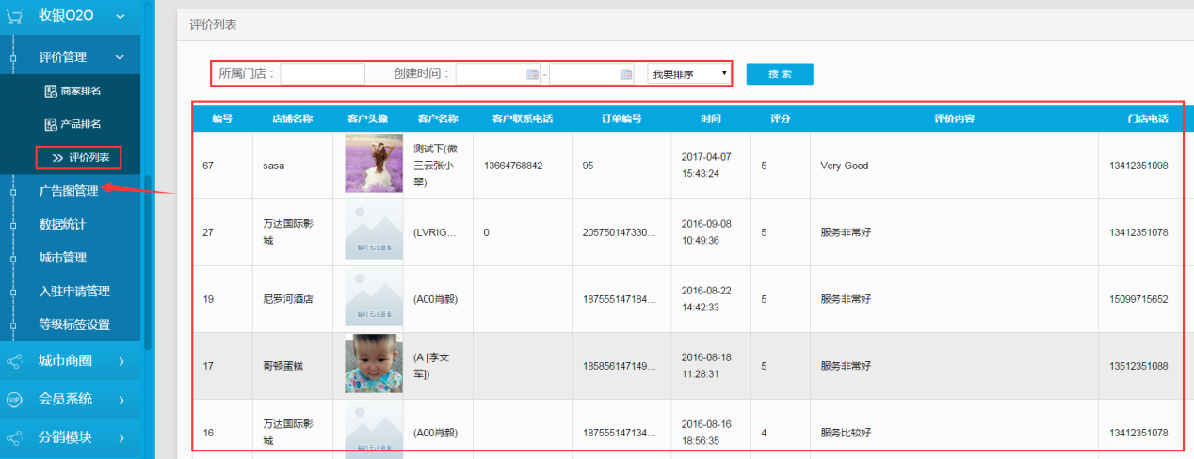Open the start date calendar icon

pyautogui.click(x=532, y=73)
